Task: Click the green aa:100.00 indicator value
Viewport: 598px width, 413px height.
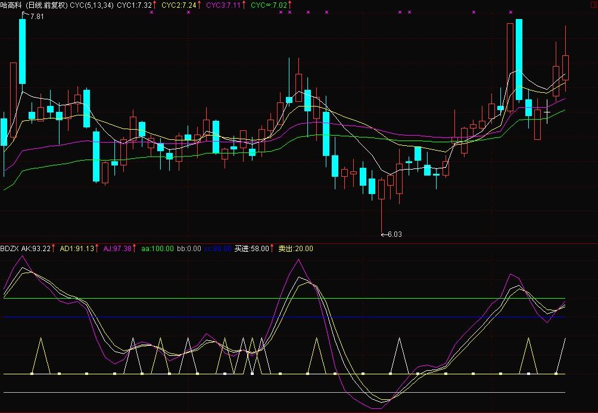Action: point(157,249)
